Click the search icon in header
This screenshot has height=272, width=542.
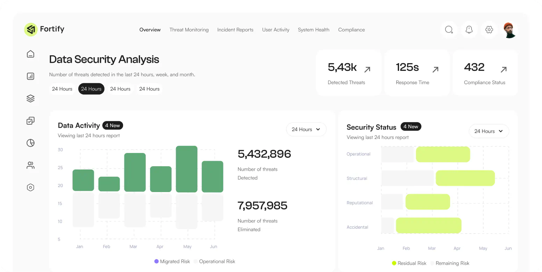tap(449, 30)
